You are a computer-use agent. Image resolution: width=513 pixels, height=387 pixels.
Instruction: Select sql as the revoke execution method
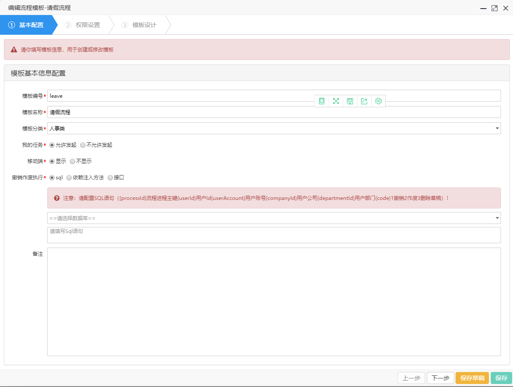click(52, 178)
